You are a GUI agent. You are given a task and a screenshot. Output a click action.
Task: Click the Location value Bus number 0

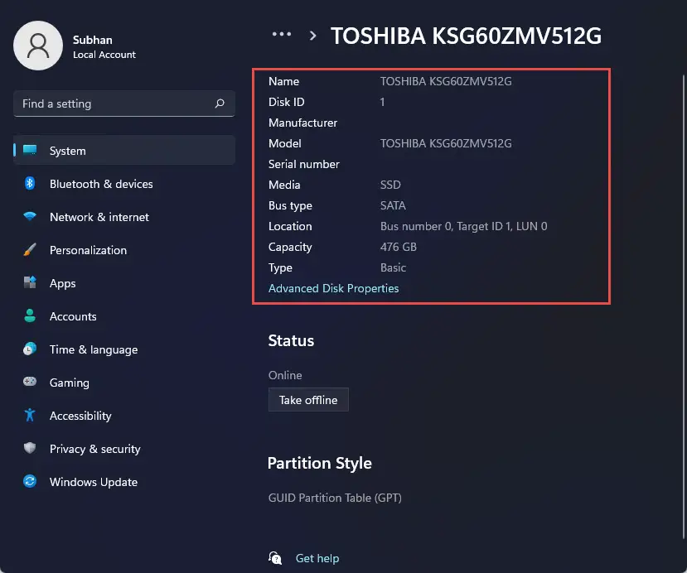[x=463, y=226]
